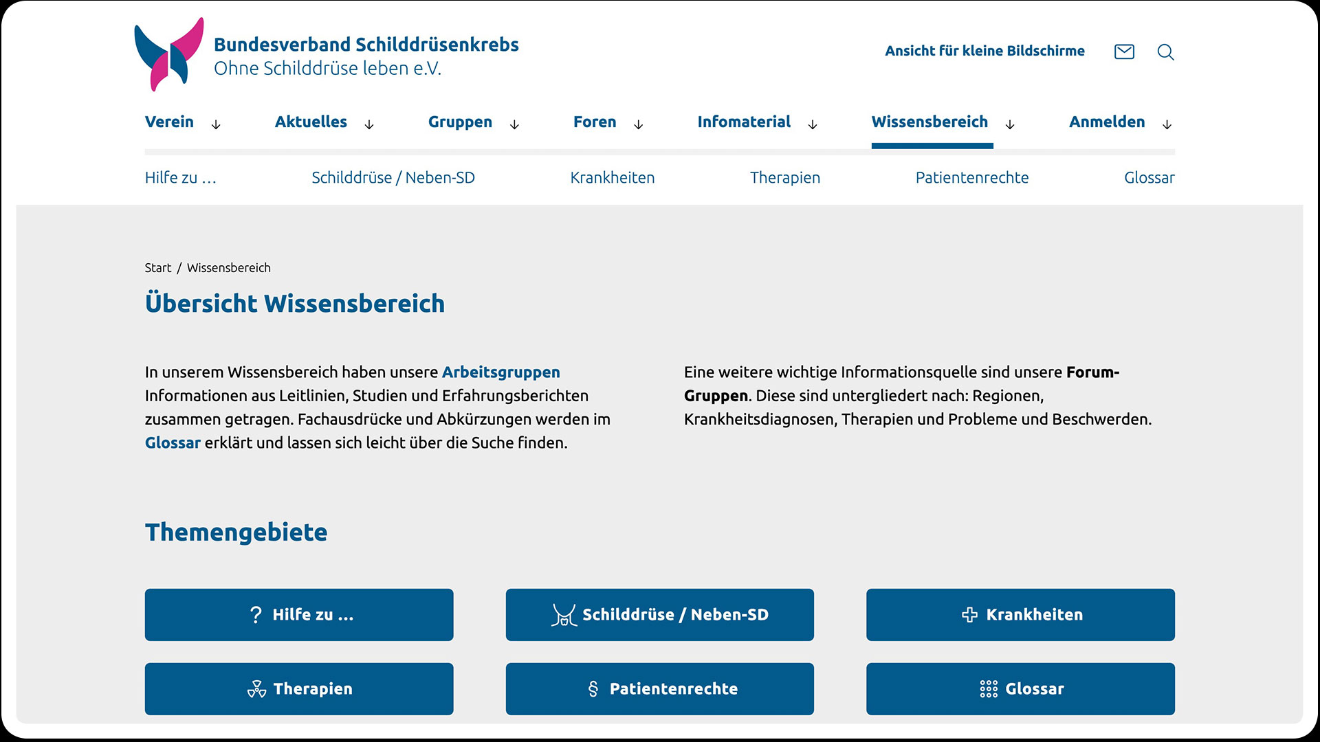The width and height of the screenshot is (1320, 742).
Task: Select the Wissensbereich menu item
Action: [929, 122]
